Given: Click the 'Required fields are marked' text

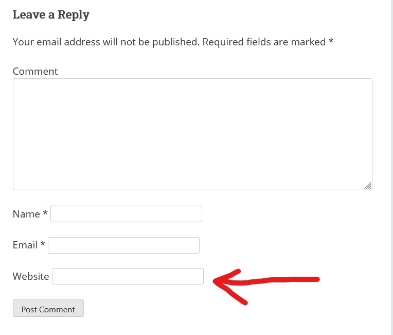Looking at the screenshot, I should 264,42.
